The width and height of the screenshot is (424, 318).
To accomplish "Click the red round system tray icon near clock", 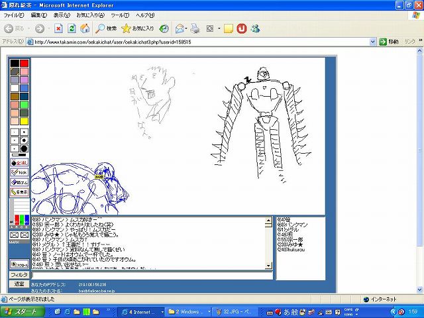I will coord(401,312).
